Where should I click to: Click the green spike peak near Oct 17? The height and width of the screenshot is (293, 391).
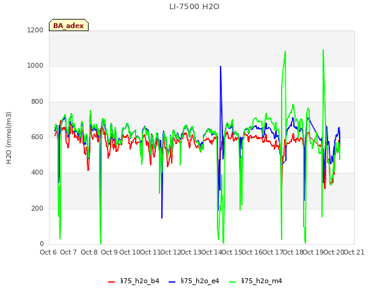(285, 51)
